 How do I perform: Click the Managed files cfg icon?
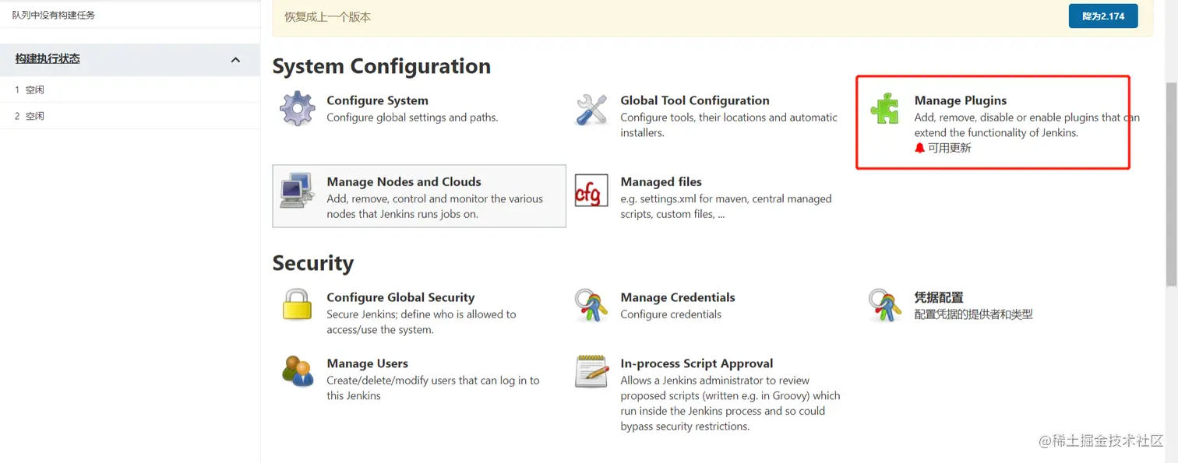point(591,191)
